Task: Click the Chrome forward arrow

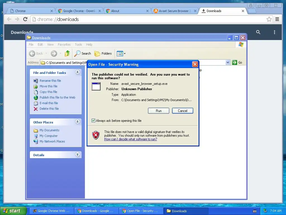Action: coord(17,19)
